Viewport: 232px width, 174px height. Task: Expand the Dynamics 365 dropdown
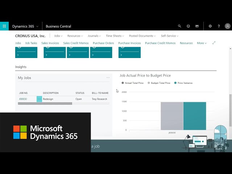tap(25, 26)
